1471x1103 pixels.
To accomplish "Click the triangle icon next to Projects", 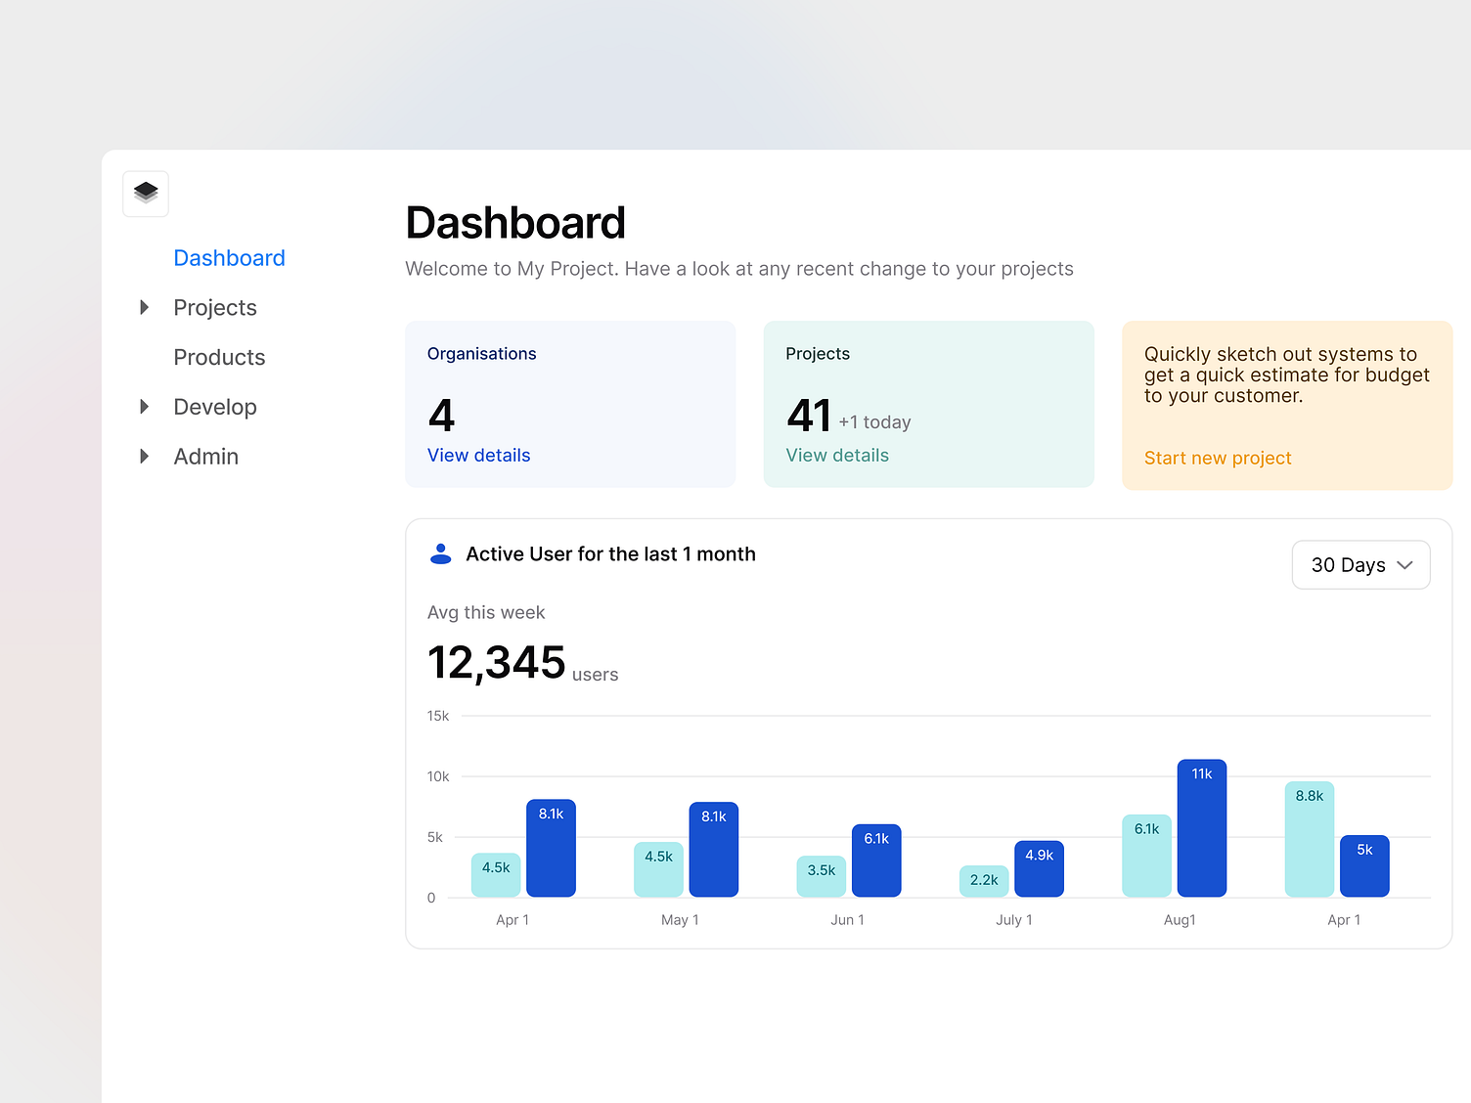I will point(144,307).
